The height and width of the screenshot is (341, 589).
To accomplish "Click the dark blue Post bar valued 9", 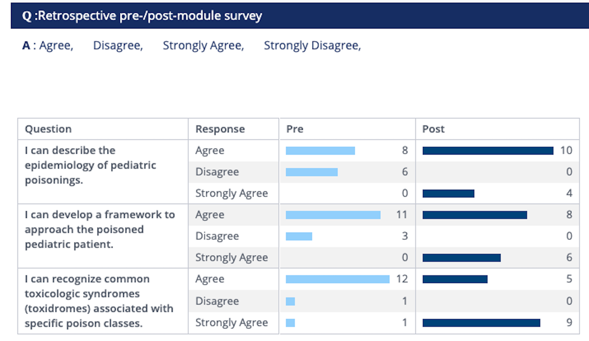I will click(x=481, y=323).
